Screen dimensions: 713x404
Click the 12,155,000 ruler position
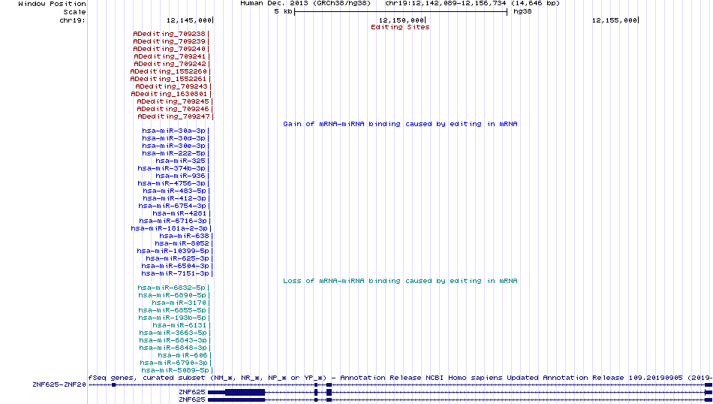(x=615, y=20)
